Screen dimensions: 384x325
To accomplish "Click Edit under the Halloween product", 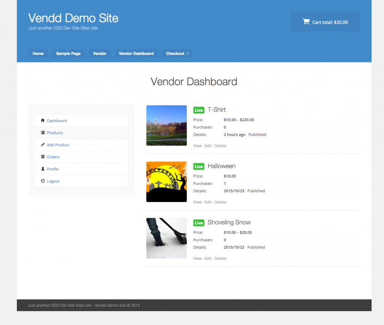I will (x=208, y=202).
